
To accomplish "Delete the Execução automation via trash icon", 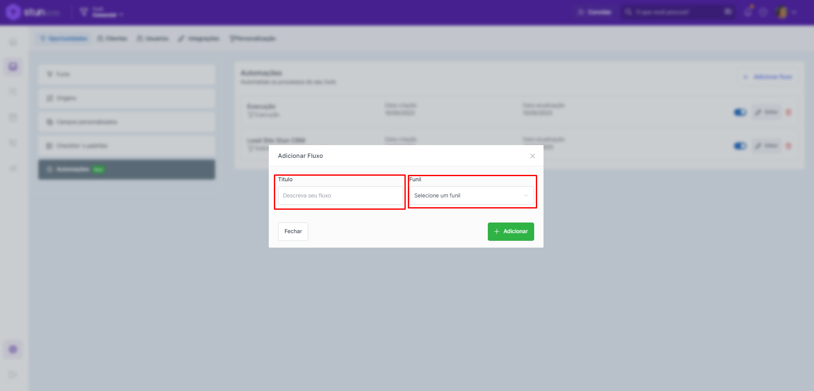I will tap(788, 112).
